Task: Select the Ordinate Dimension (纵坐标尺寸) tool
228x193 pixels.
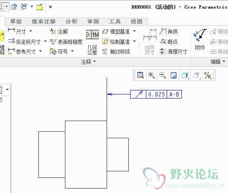Action: [x=24, y=42]
